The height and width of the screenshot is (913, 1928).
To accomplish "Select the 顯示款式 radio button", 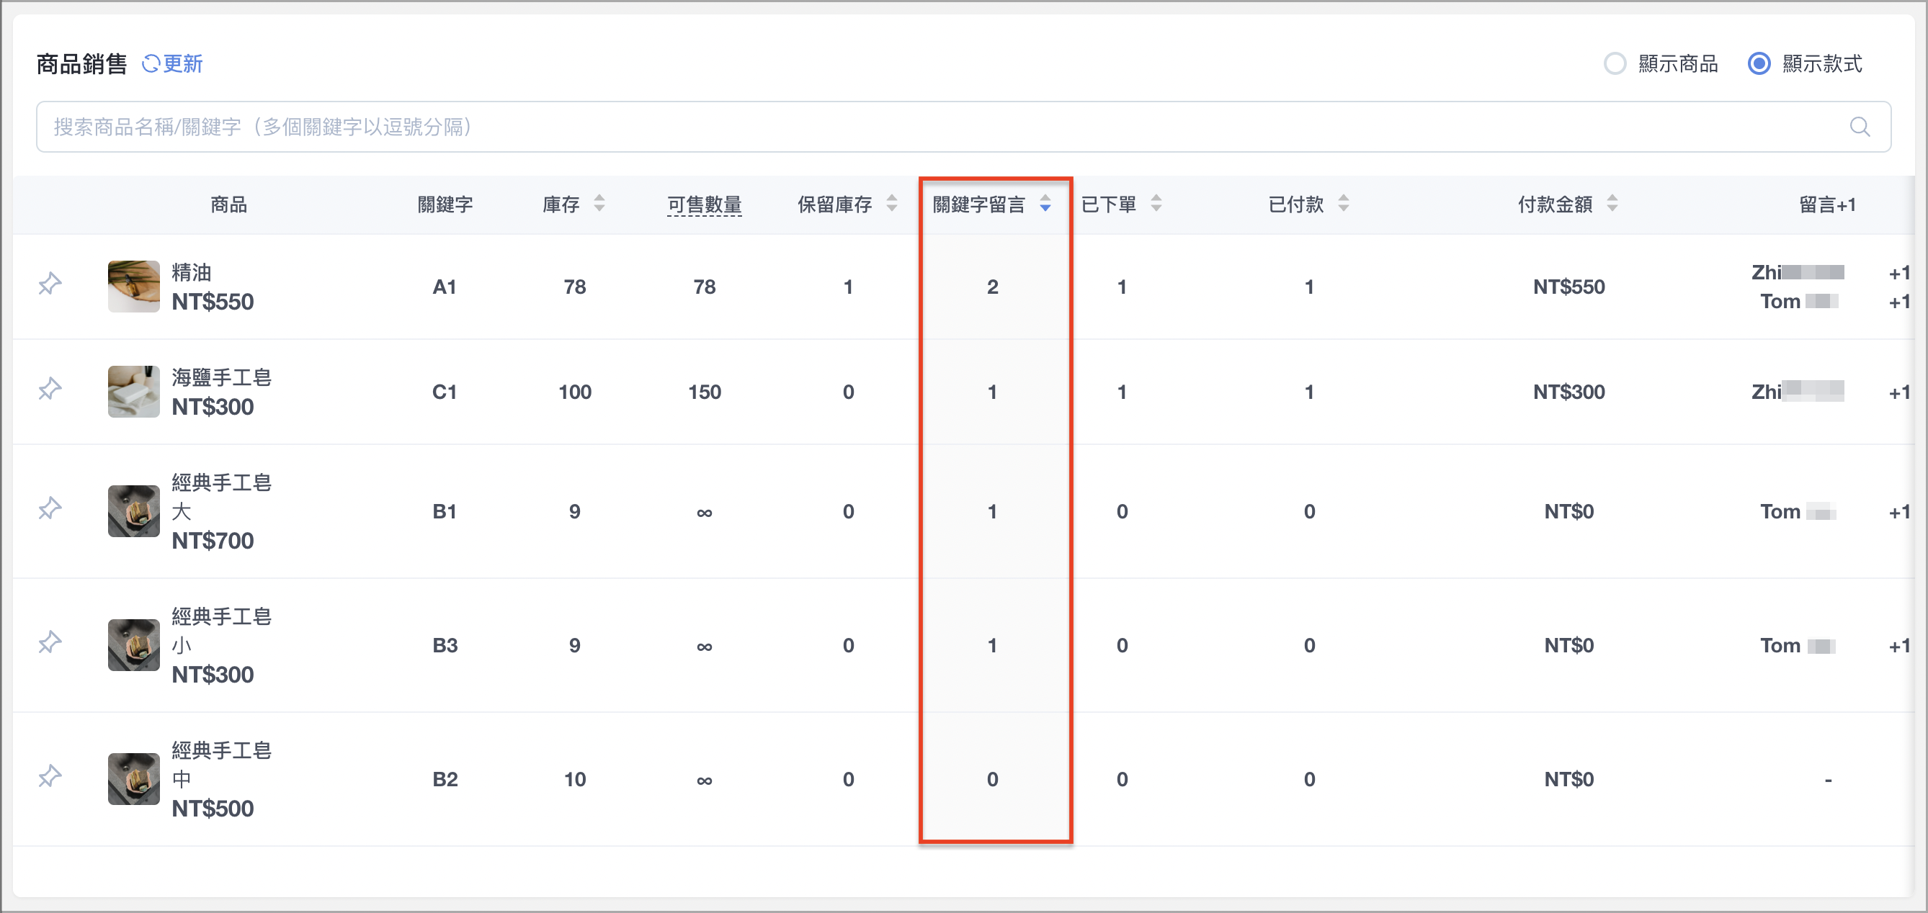I will click(x=1759, y=63).
